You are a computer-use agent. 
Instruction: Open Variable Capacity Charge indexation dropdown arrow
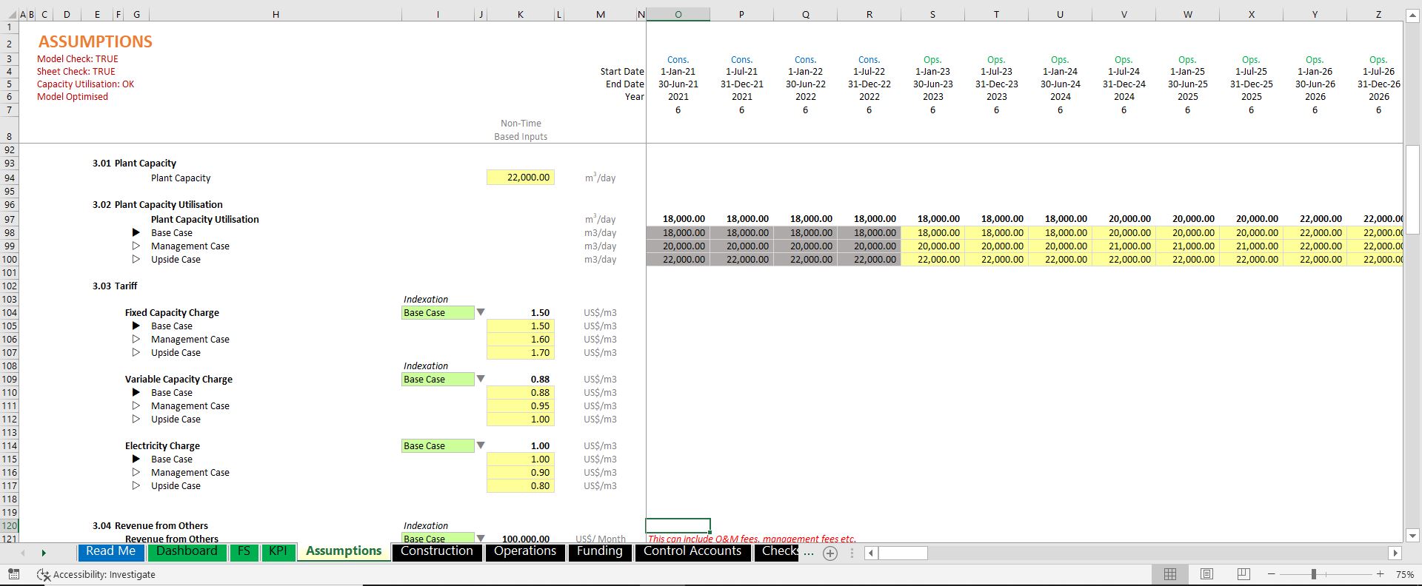(x=481, y=379)
